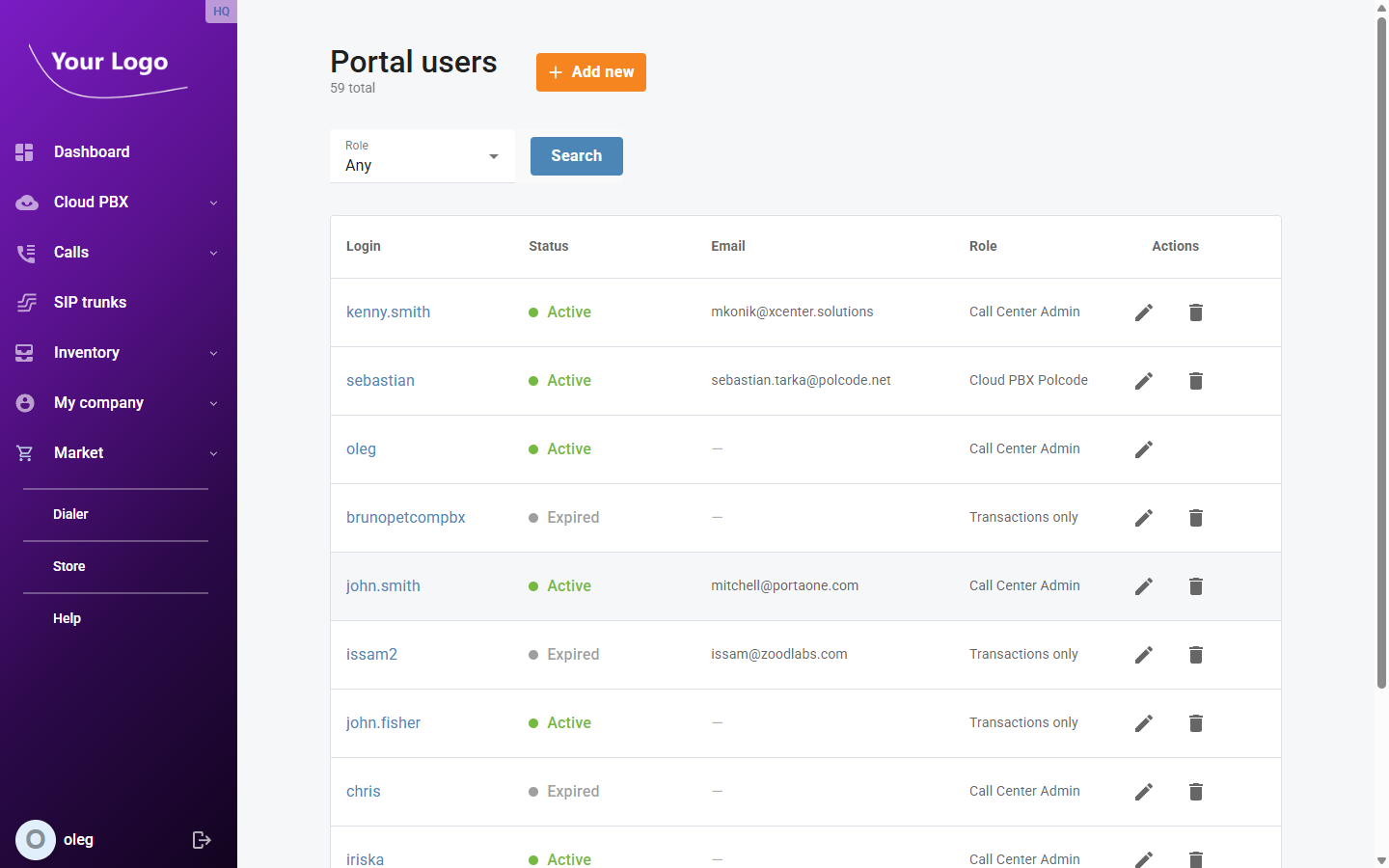The image size is (1389, 868).
Task: Select the Inventory sidebar icon
Action: click(23, 352)
